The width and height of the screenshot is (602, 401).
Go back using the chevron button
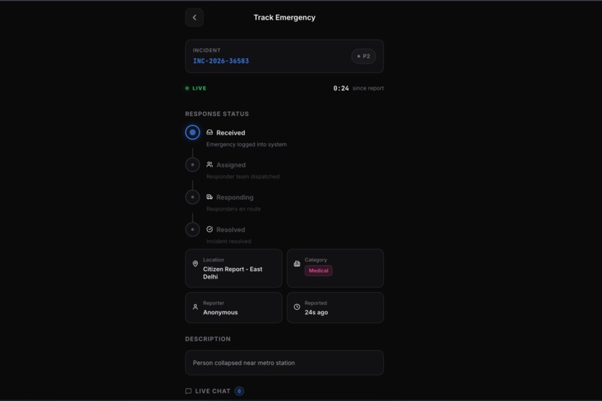pyautogui.click(x=194, y=17)
